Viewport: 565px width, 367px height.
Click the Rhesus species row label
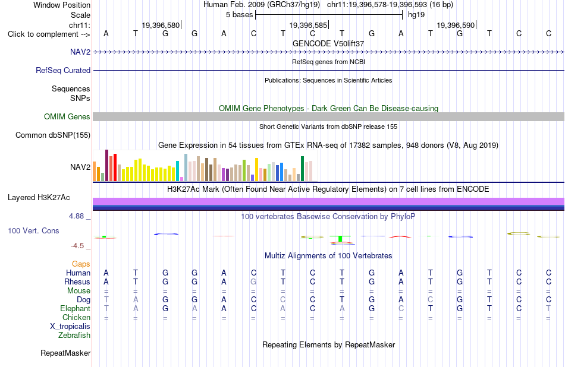[77, 281]
